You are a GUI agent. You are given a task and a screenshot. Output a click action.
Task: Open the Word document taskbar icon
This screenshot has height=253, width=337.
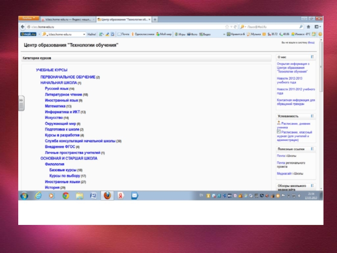[x=93, y=196]
